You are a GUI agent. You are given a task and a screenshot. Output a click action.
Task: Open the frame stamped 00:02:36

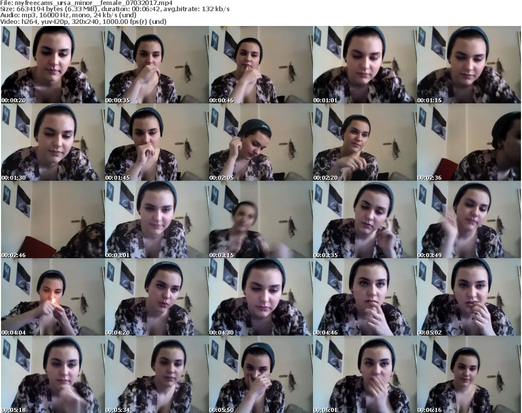pyautogui.click(x=469, y=142)
